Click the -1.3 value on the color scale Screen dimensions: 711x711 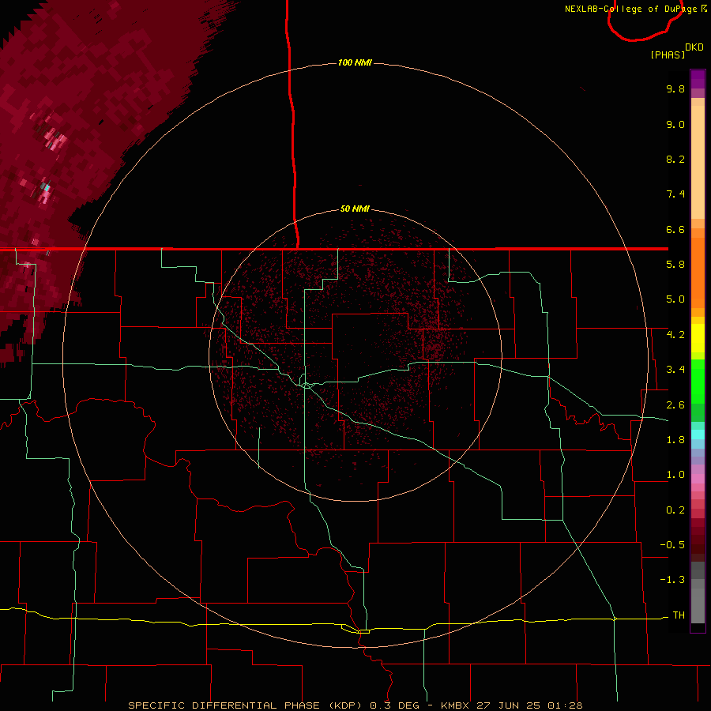[672, 580]
